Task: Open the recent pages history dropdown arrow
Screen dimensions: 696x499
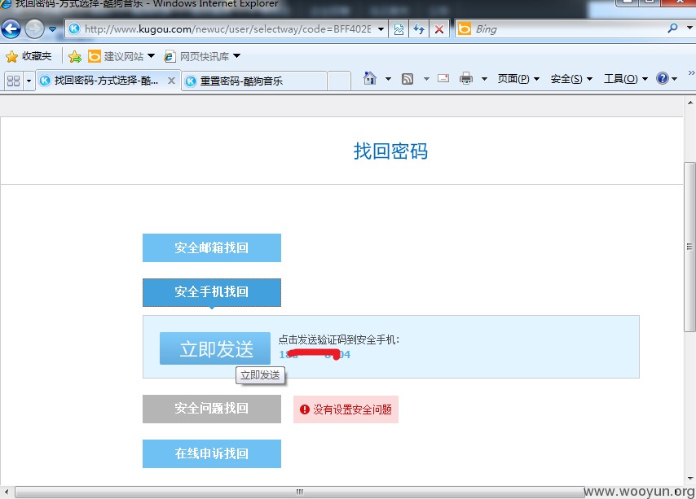Action: click(52, 29)
